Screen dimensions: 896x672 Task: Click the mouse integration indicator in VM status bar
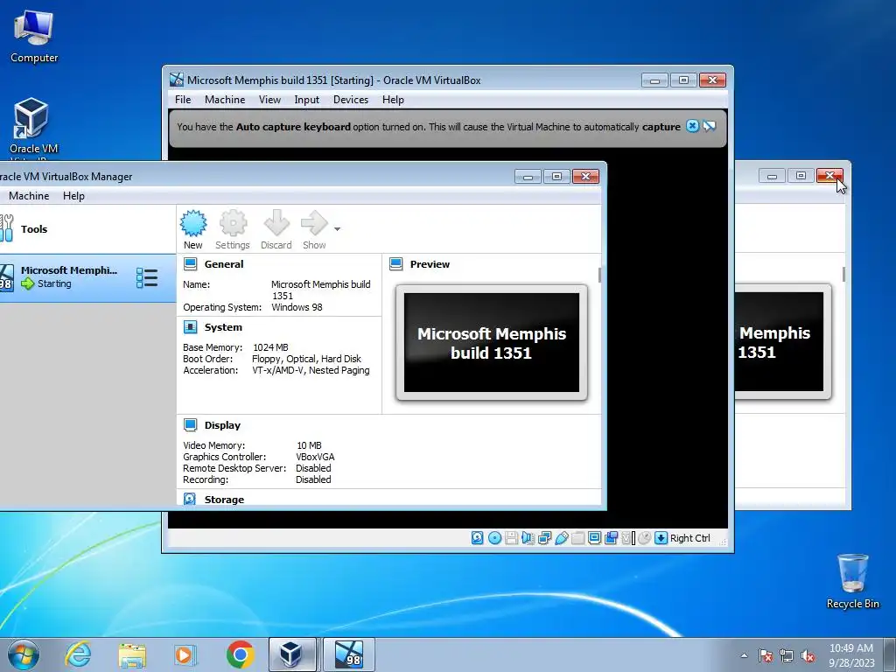point(645,538)
